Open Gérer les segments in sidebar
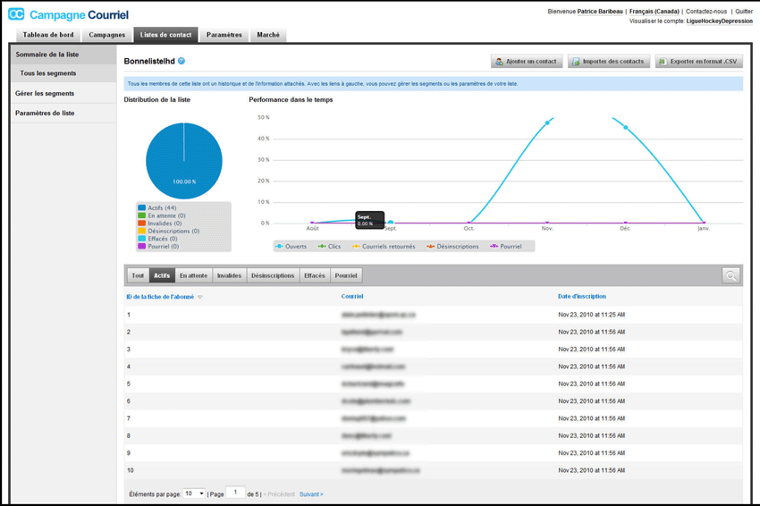 click(x=45, y=93)
